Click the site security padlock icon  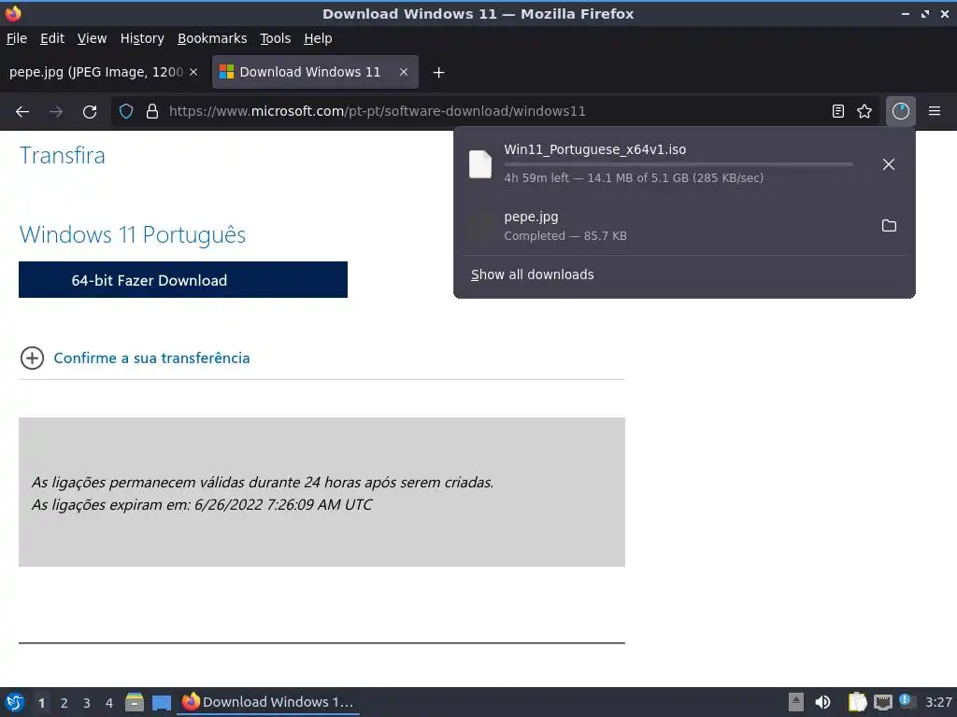[x=152, y=112]
